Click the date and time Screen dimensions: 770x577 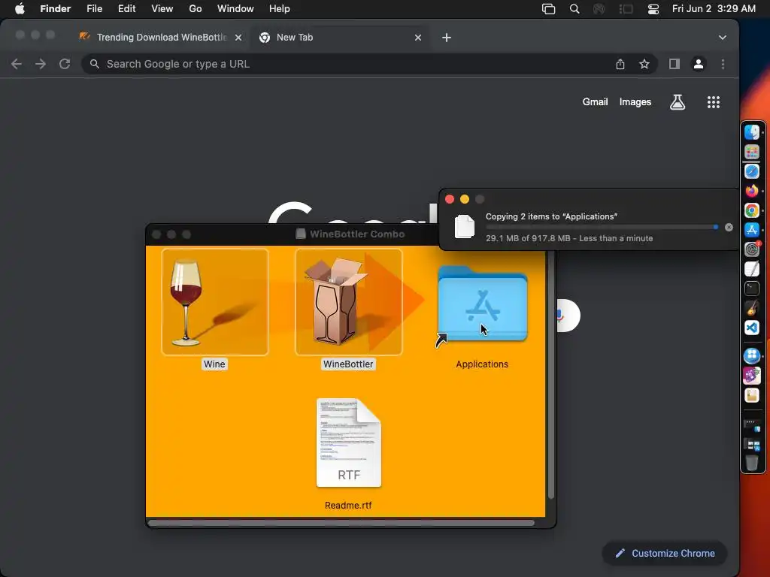[x=714, y=9]
